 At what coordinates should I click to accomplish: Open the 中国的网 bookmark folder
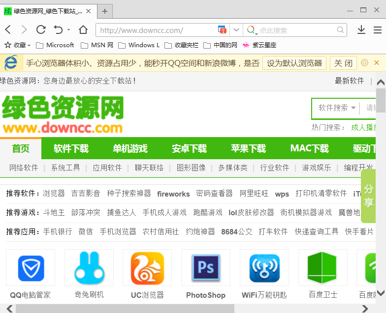tap(221, 45)
